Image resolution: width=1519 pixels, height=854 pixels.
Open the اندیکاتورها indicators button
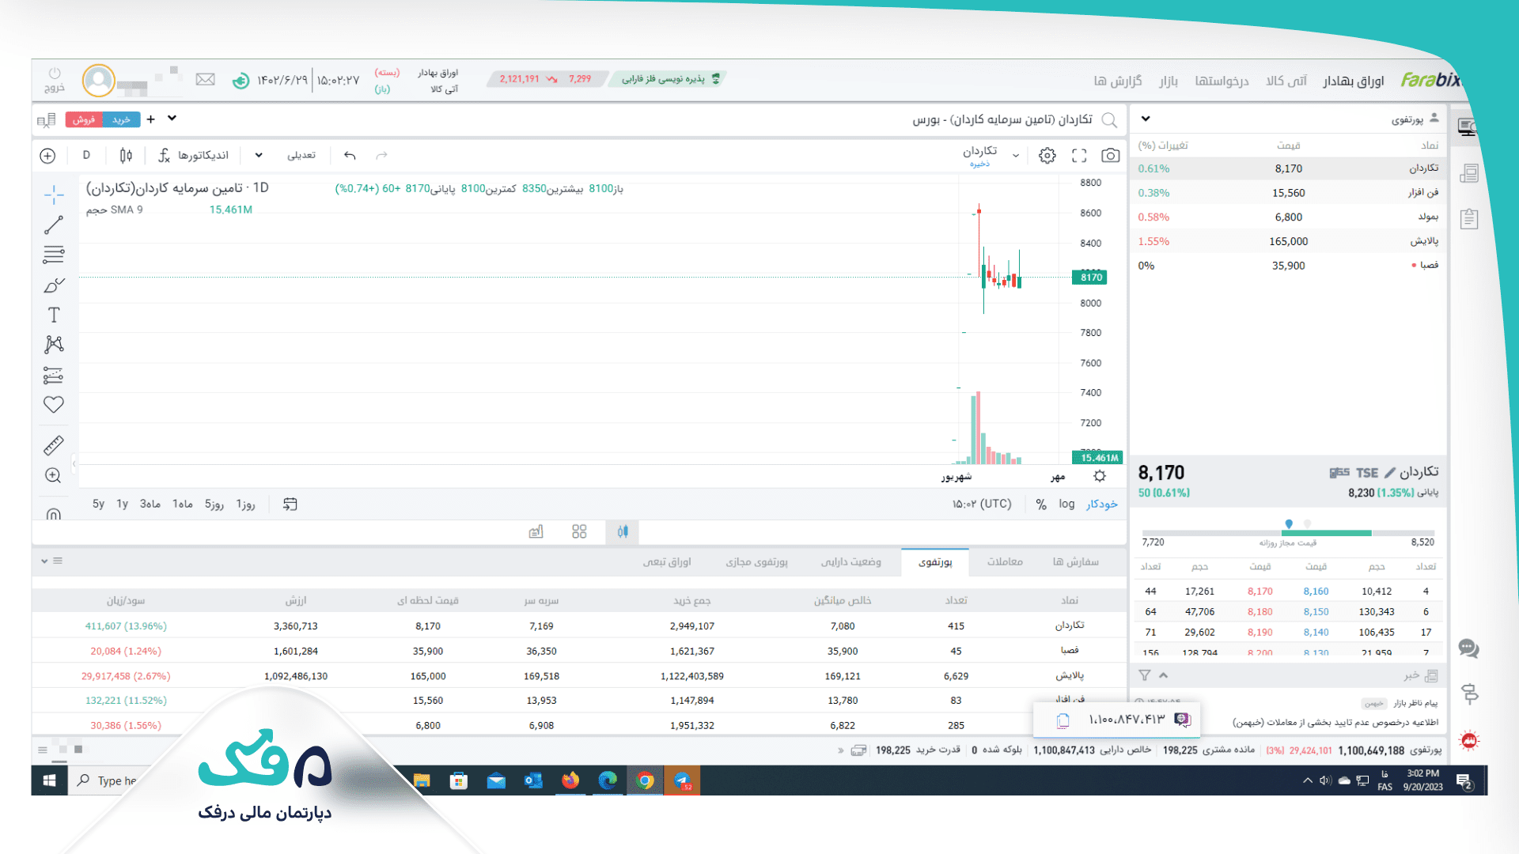[x=194, y=155]
